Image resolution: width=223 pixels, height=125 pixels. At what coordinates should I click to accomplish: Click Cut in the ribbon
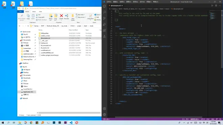click(x=38, y=15)
